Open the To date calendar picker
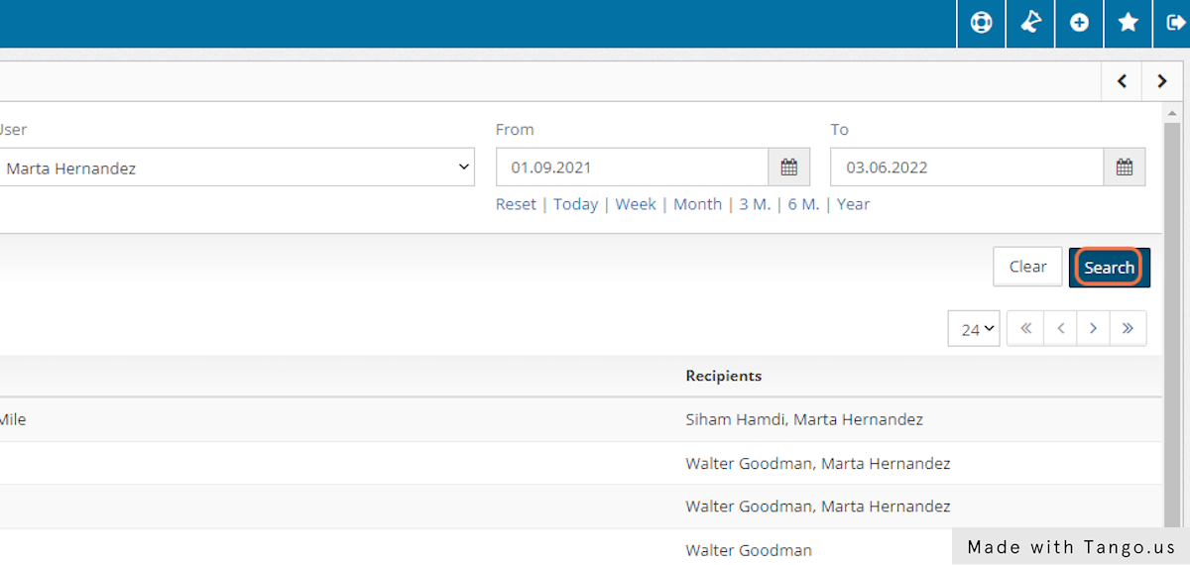The width and height of the screenshot is (1190, 565). coord(1124,168)
